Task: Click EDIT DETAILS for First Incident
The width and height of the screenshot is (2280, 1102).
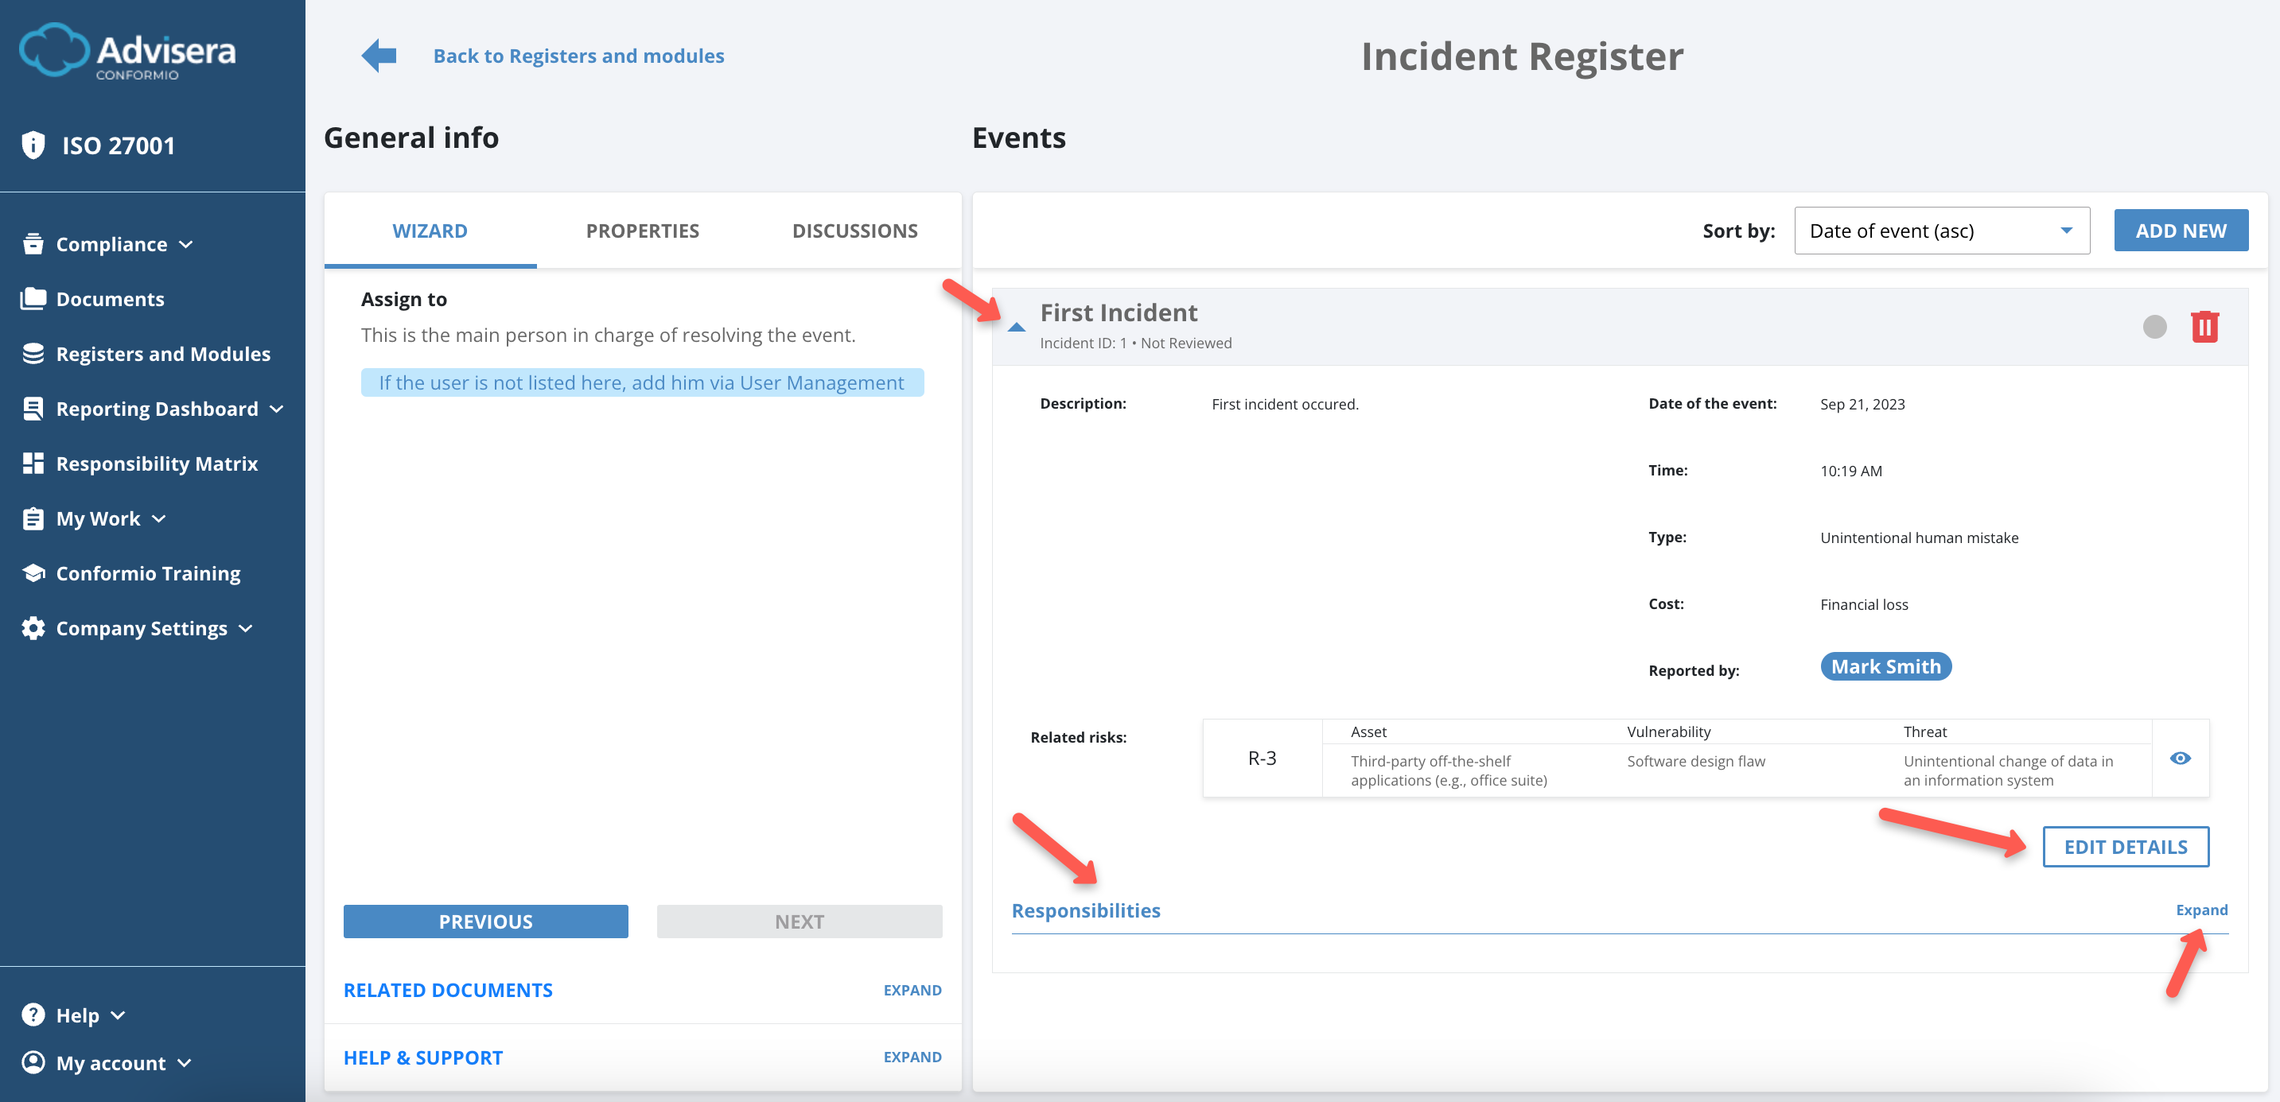Action: (x=2126, y=847)
